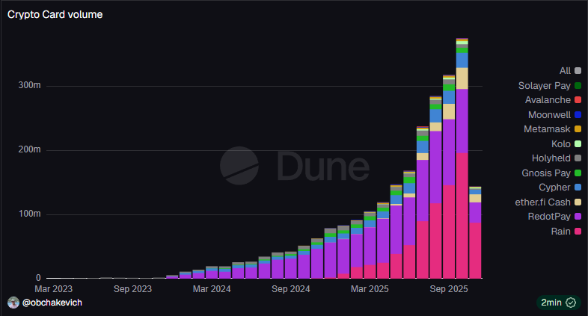Hide the Avalanche series

pyautogui.click(x=554, y=100)
